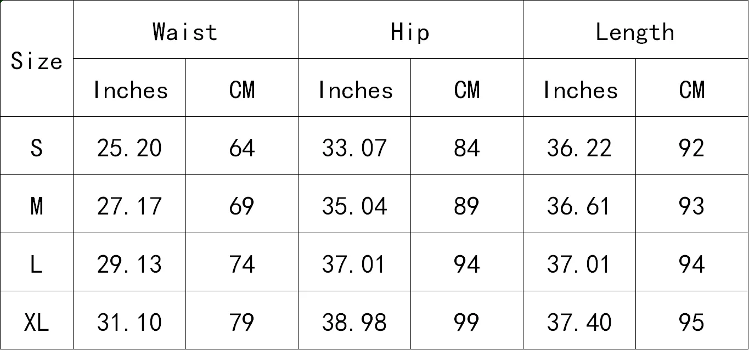This screenshot has height=350, width=749.
Task: Select the Inches subheader under Waist
Action: (129, 88)
